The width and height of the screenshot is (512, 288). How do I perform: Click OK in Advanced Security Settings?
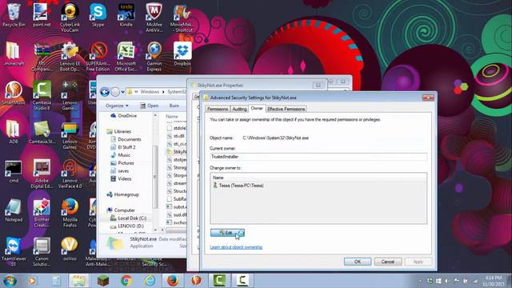pyautogui.click(x=358, y=262)
